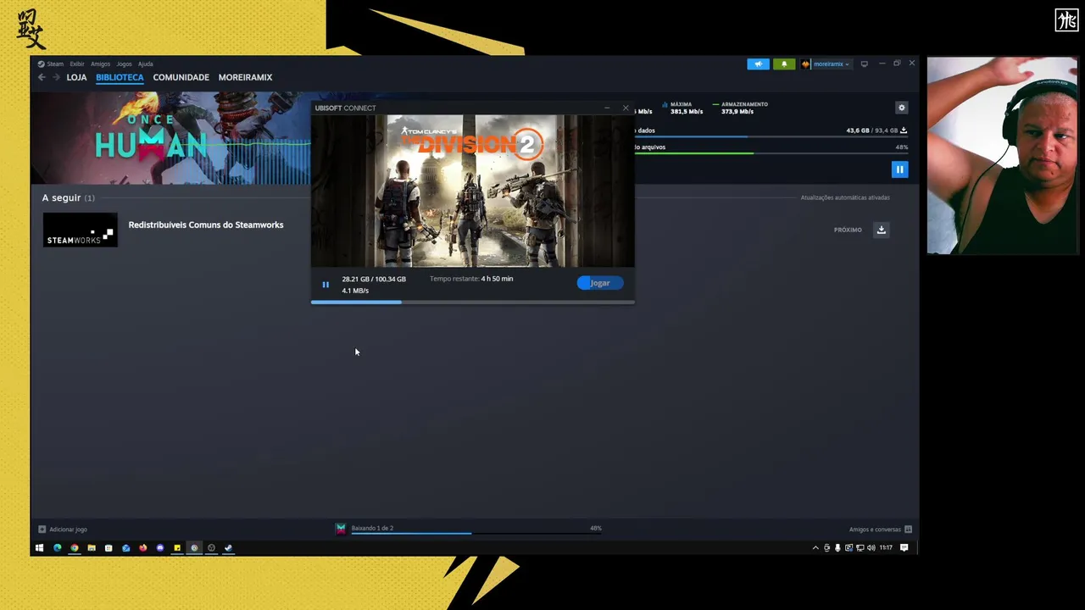Click the Tempo restante 4 h 50 min text

(x=471, y=279)
